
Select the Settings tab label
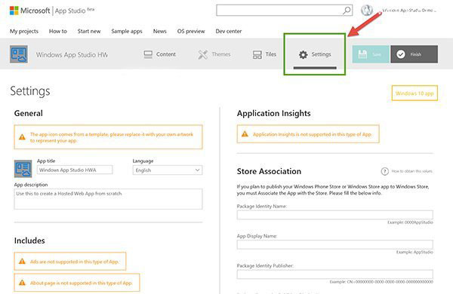tap(322, 54)
